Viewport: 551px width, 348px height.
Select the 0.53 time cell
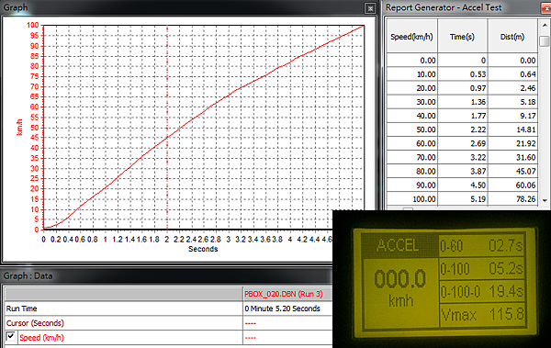click(463, 74)
